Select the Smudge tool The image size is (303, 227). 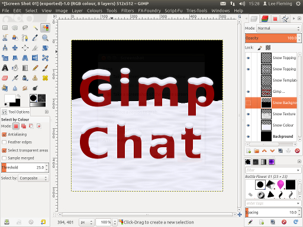25,88
